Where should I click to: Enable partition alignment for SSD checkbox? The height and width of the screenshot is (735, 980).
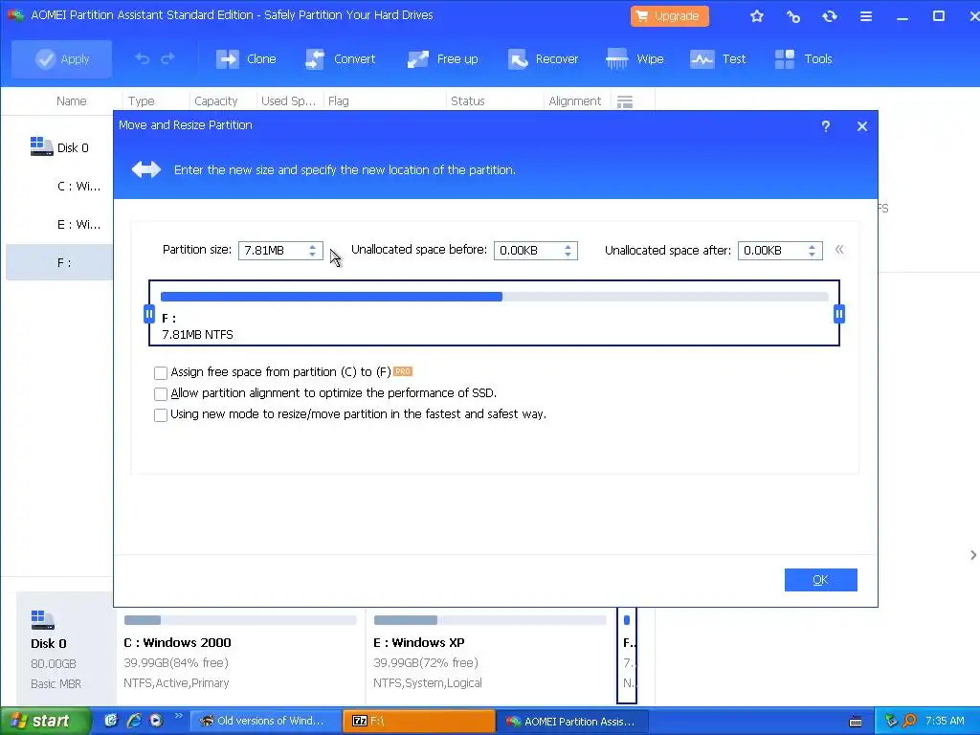[161, 394]
